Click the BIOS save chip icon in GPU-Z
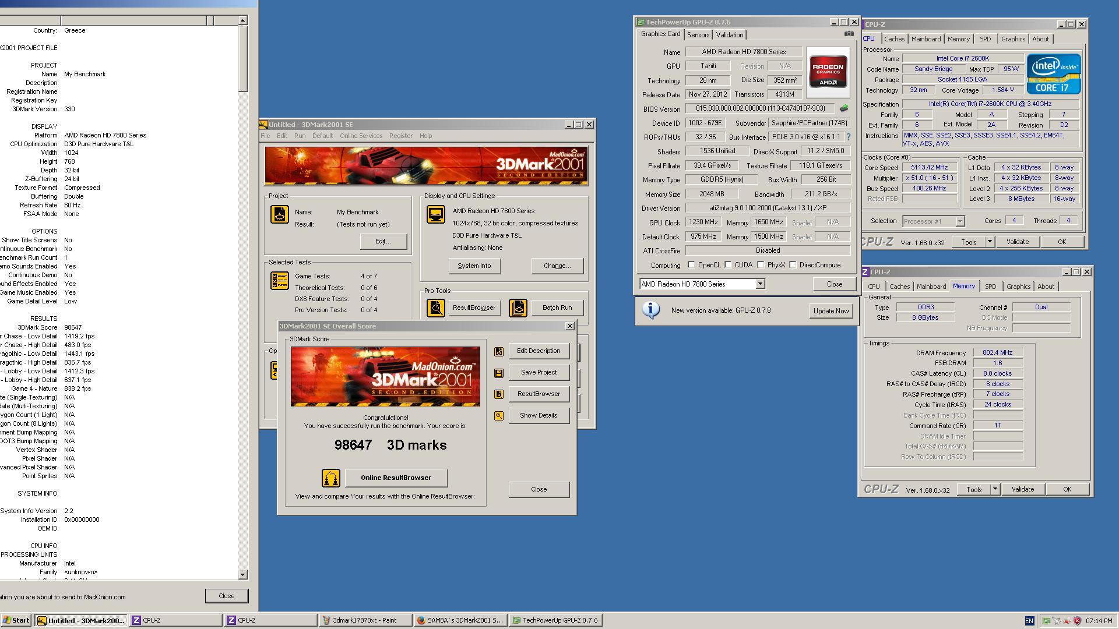Screen dimensions: 1119x629 pos(843,108)
